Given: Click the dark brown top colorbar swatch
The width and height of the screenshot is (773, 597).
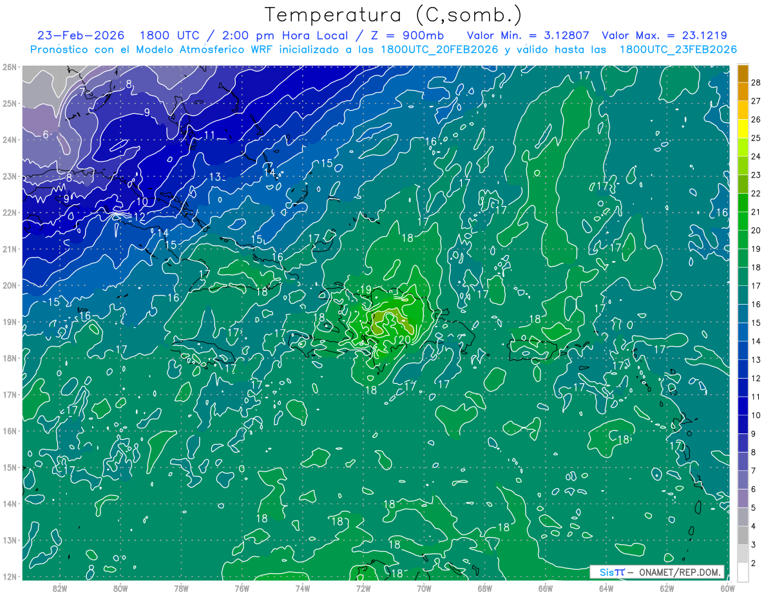Looking at the screenshot, I should coord(743,73).
